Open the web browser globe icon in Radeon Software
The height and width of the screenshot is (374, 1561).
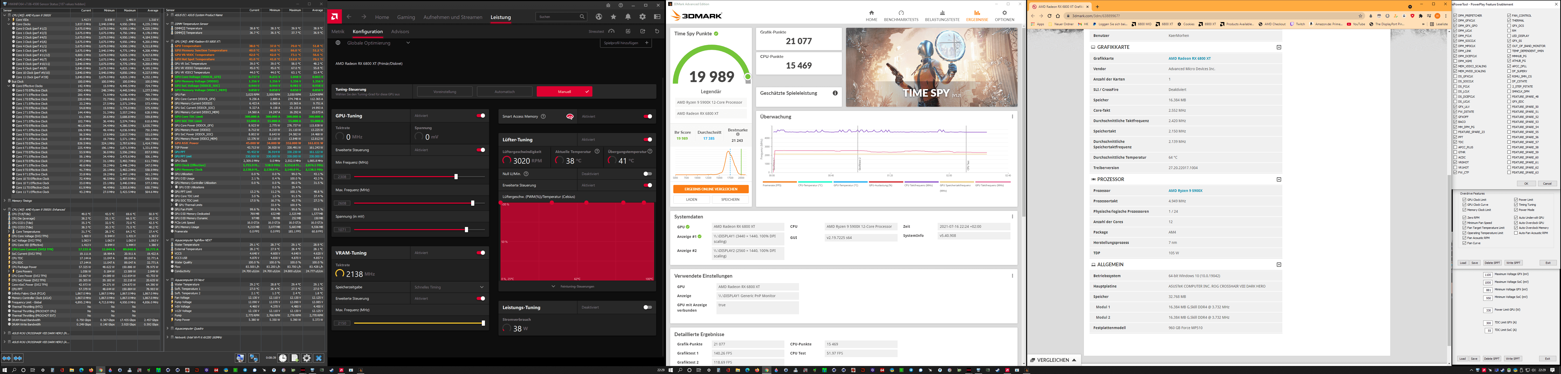tap(599, 16)
